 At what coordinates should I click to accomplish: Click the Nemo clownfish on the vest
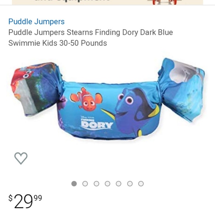pos(86,99)
